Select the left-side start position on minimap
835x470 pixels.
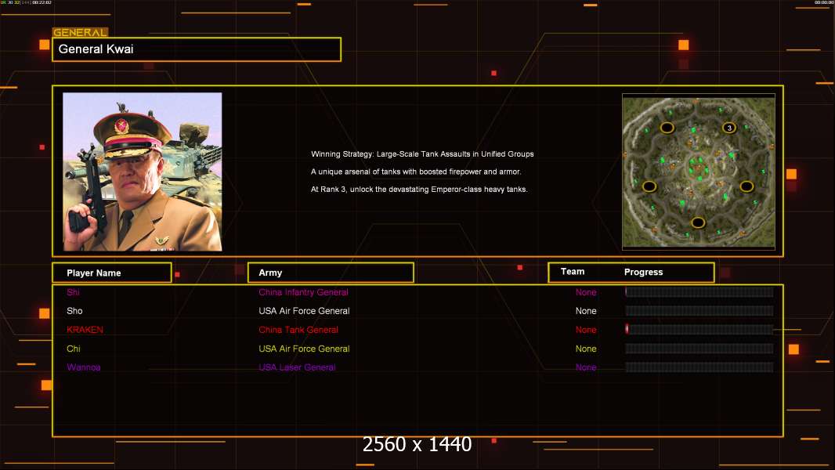649,186
